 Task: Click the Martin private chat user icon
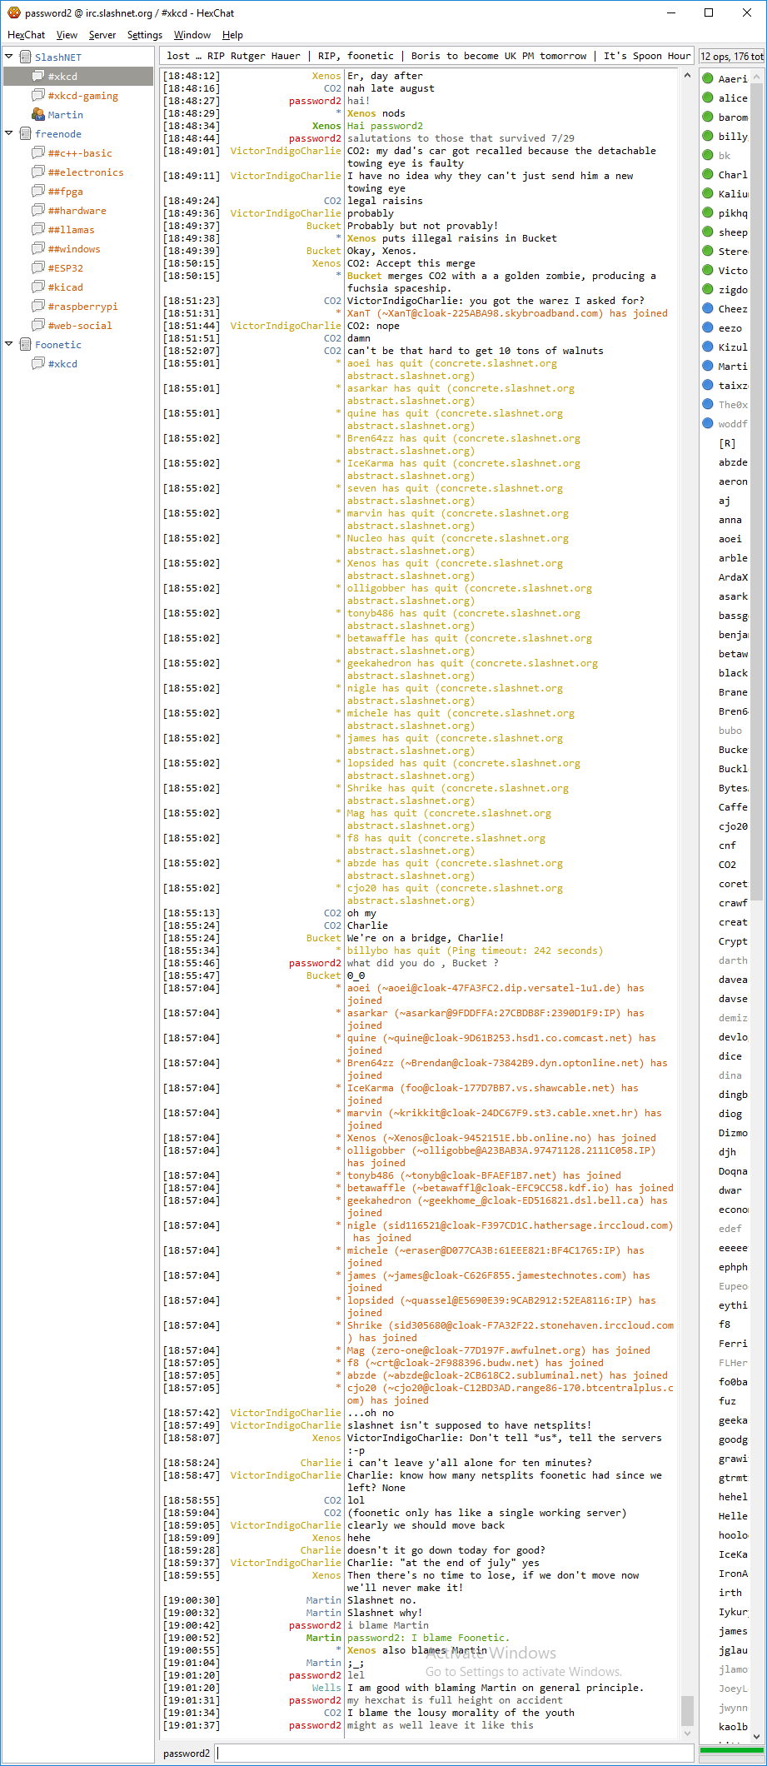38,114
